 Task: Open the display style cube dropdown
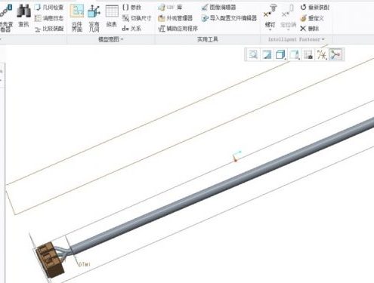click(x=280, y=54)
